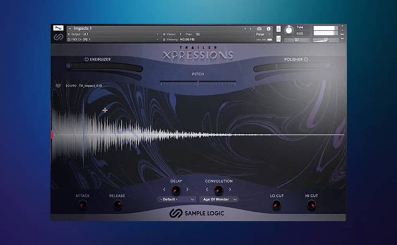This screenshot has height=245, width=397.
Task: Collapse the instrument with the Impacts 1 arrow
Action: pyautogui.click(x=70, y=29)
